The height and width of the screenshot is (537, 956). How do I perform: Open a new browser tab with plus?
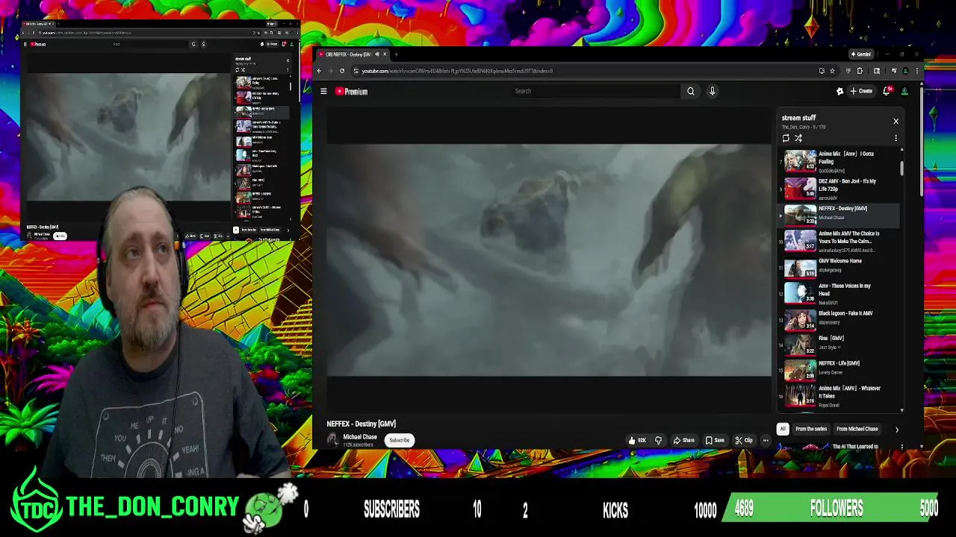point(396,54)
